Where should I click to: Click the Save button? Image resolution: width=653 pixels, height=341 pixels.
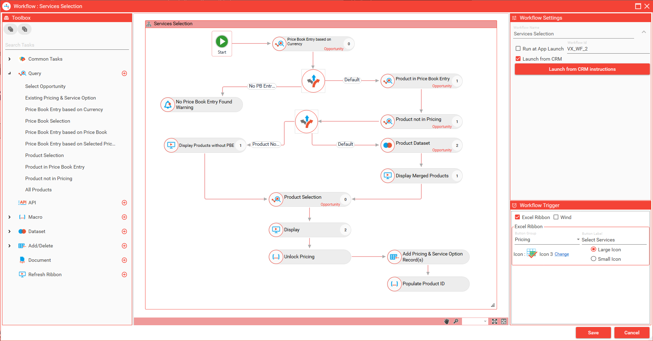point(593,333)
